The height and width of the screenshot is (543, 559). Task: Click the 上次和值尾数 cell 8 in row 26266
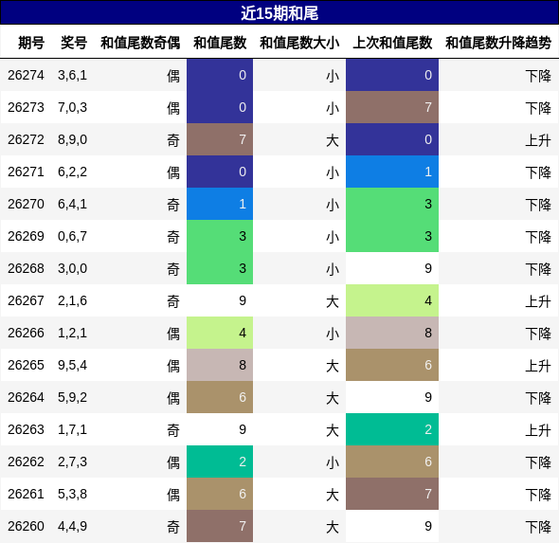point(392,333)
